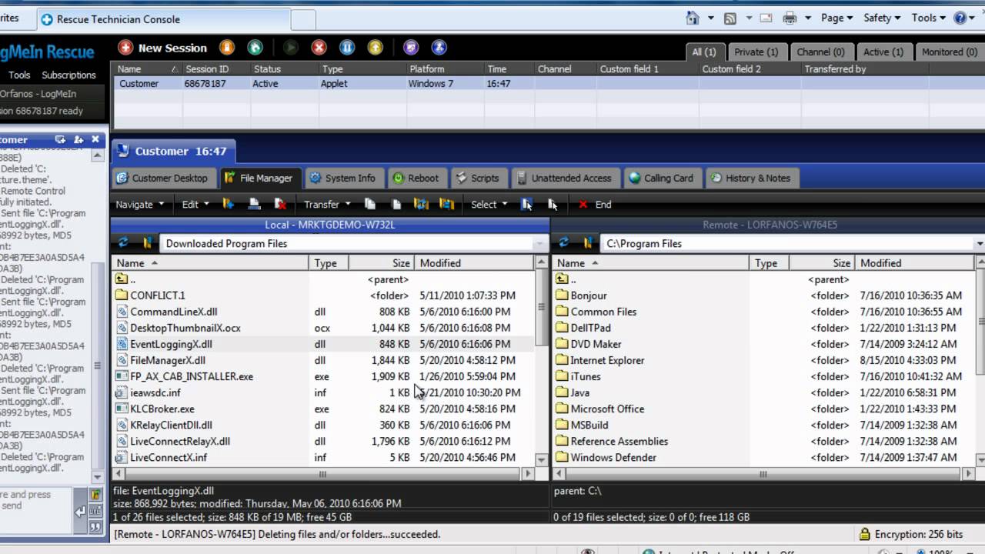This screenshot has width=985, height=554.
Task: Click the first copy icon after Transfer
Action: [370, 204]
